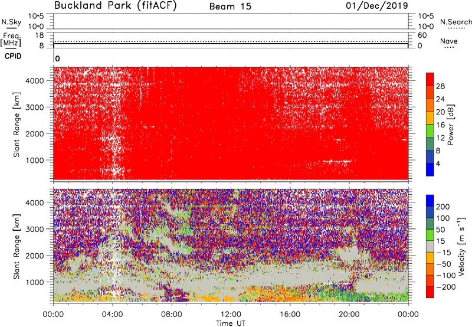Click the date '01/Dec/2019'
This screenshot has height=327, width=472.
[377, 6]
